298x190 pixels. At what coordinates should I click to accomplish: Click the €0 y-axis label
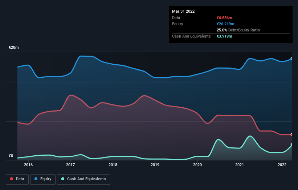[x=11, y=156]
